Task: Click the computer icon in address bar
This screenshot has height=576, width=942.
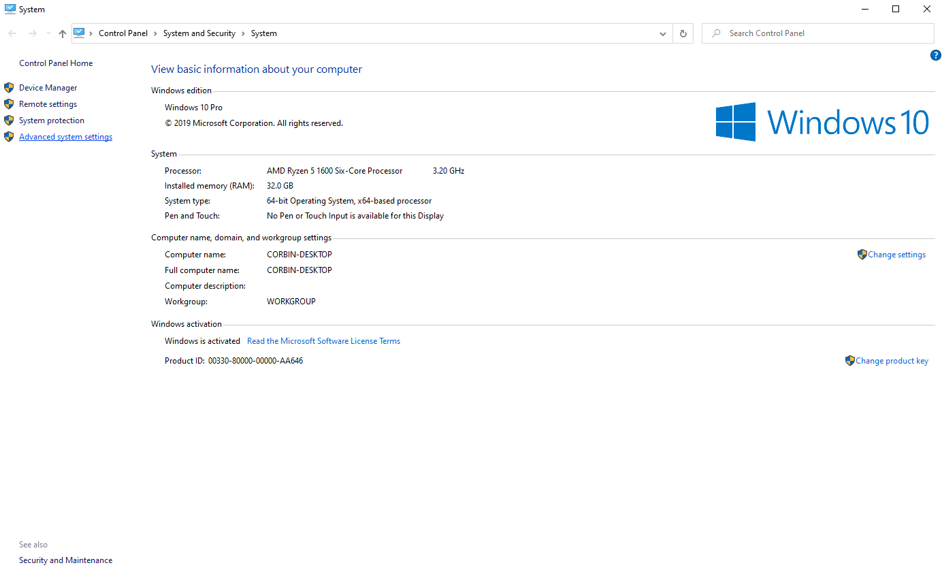Action: 79,33
